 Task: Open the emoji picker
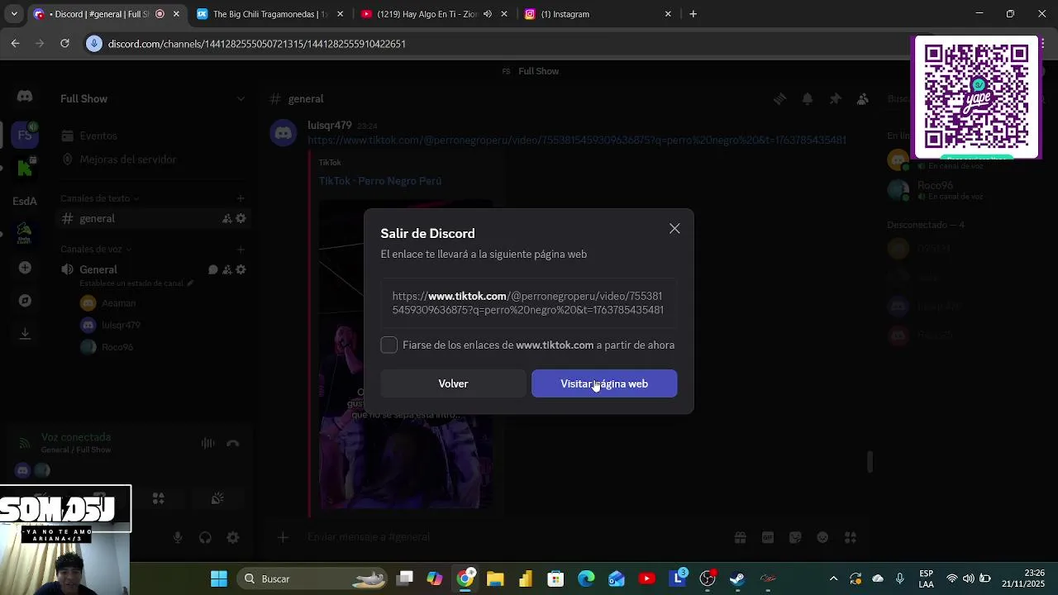point(822,537)
